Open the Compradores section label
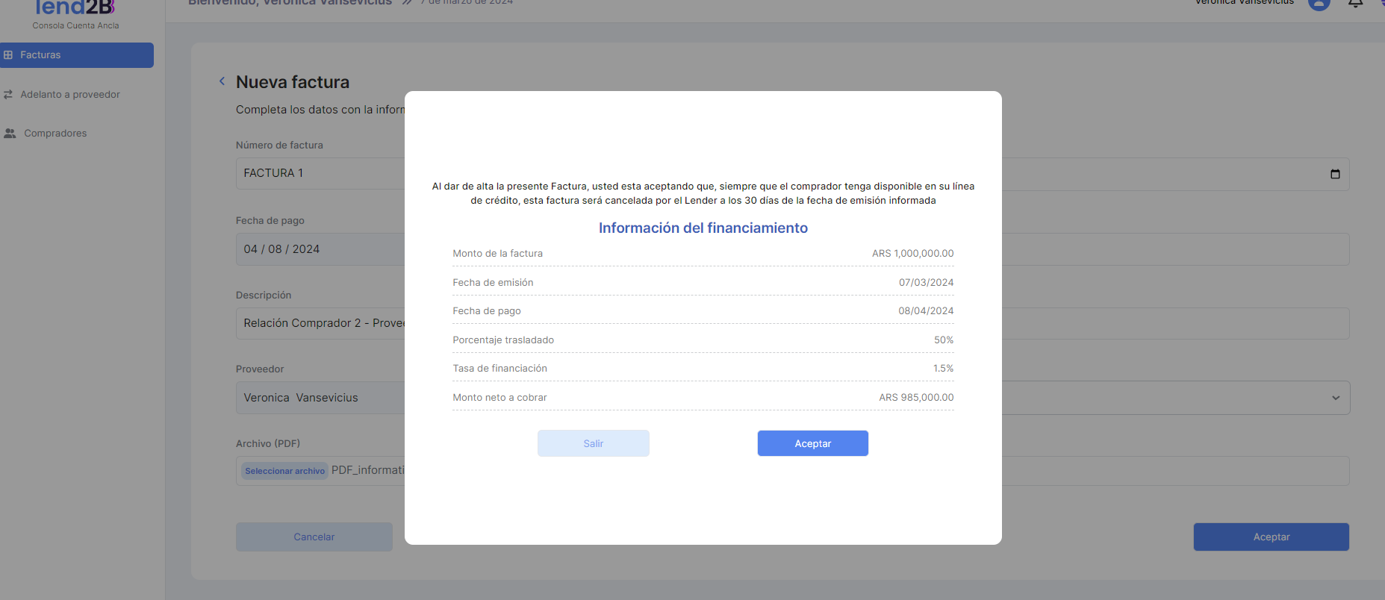This screenshot has height=600, width=1385. coord(55,134)
